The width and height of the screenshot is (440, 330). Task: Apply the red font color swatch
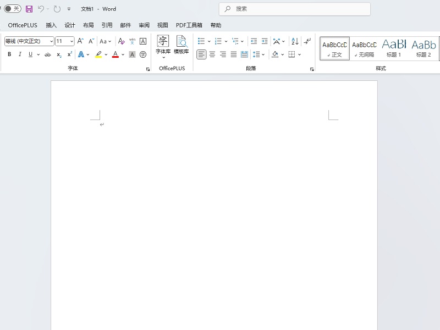(x=115, y=54)
